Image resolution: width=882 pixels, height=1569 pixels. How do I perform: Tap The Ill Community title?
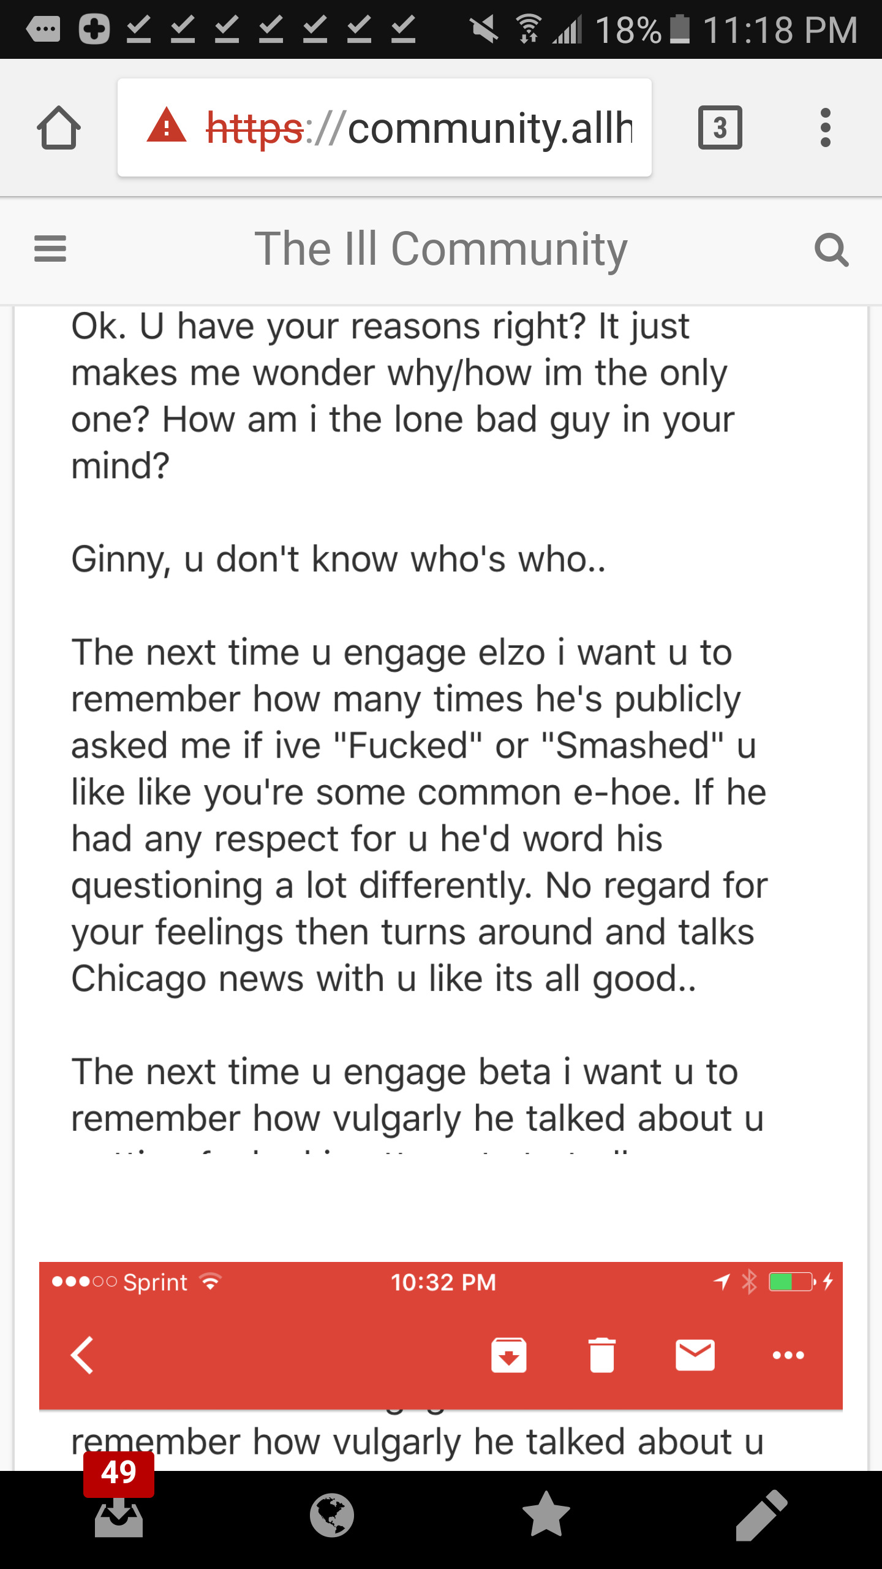tap(441, 249)
